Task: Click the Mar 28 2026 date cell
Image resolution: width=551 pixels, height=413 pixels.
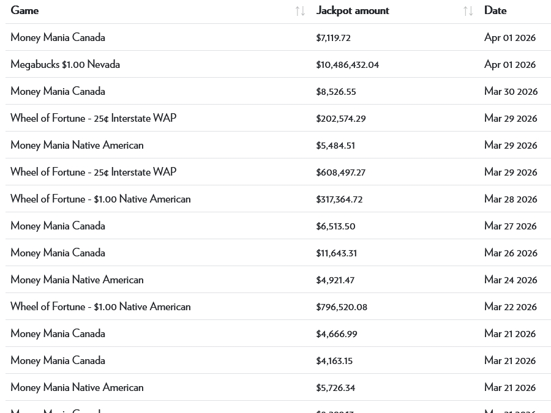Action: click(511, 199)
